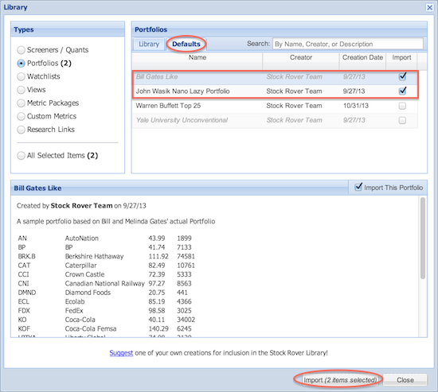Click the AutoNation holding name
This screenshot has height=392, width=438.
[x=82, y=239]
